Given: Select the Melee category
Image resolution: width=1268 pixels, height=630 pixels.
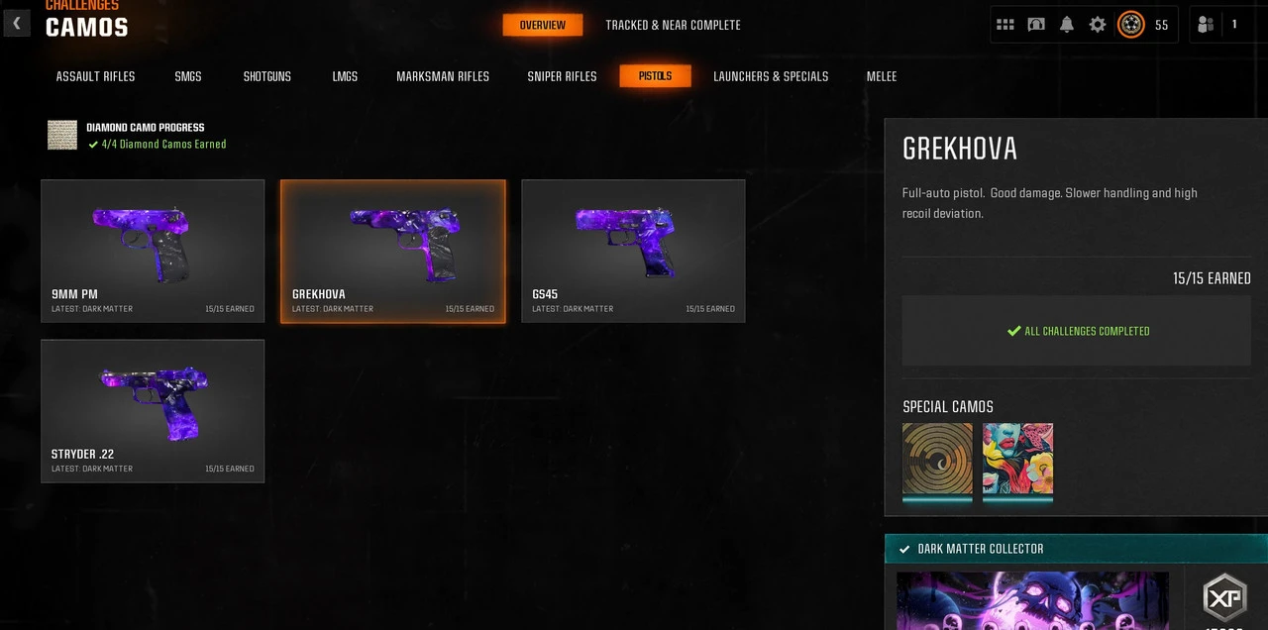Looking at the screenshot, I should [x=882, y=76].
